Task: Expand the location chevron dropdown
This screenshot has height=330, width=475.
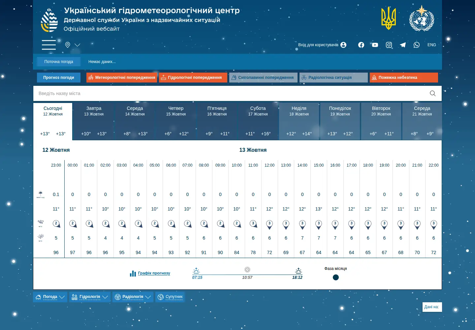Action: 78,45
